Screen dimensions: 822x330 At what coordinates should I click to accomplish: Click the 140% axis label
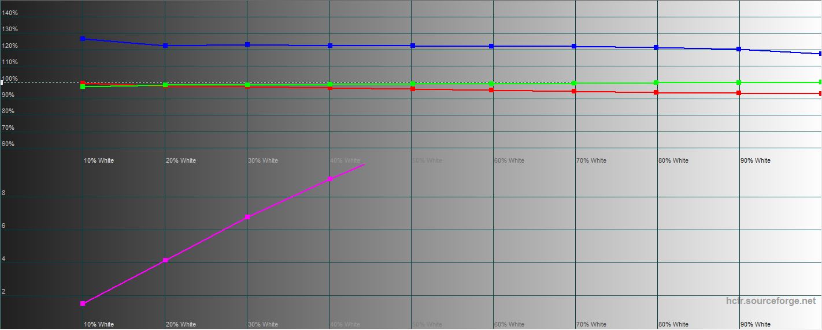[10, 13]
